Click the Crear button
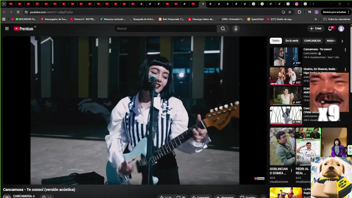The width and height of the screenshot is (352, 198). [316, 29]
